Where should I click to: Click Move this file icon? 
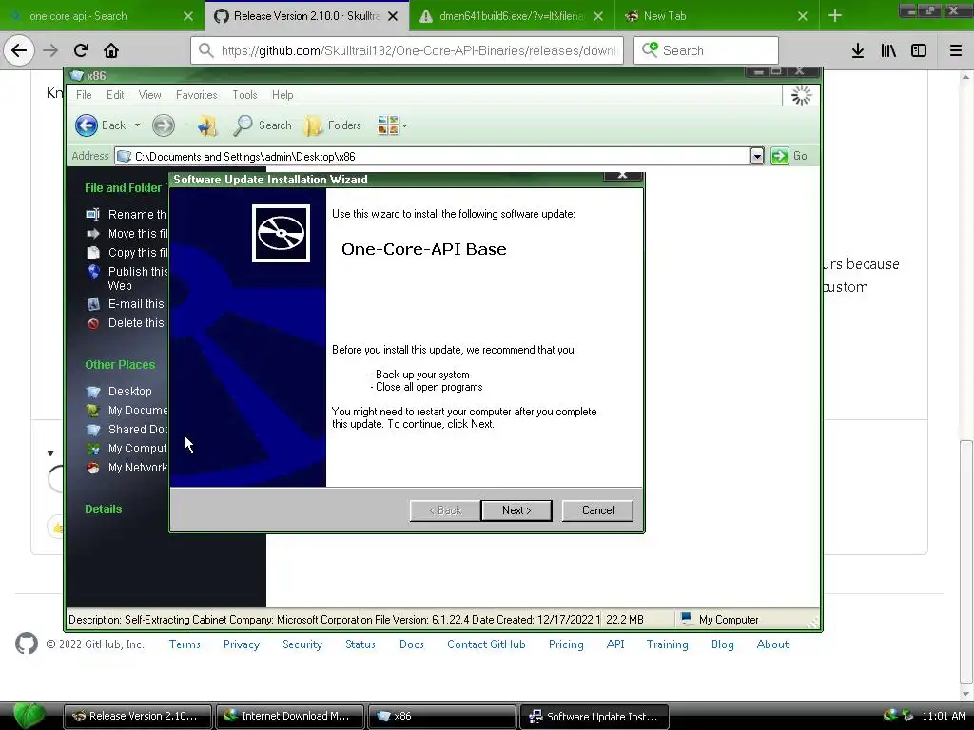coord(92,234)
